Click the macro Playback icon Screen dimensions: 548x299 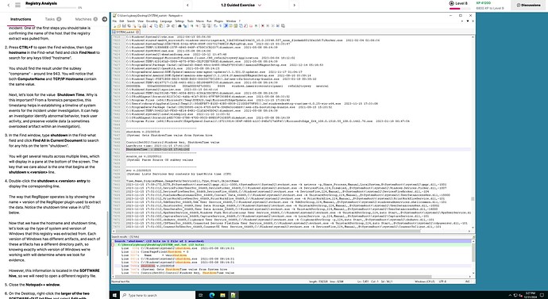[273, 26]
